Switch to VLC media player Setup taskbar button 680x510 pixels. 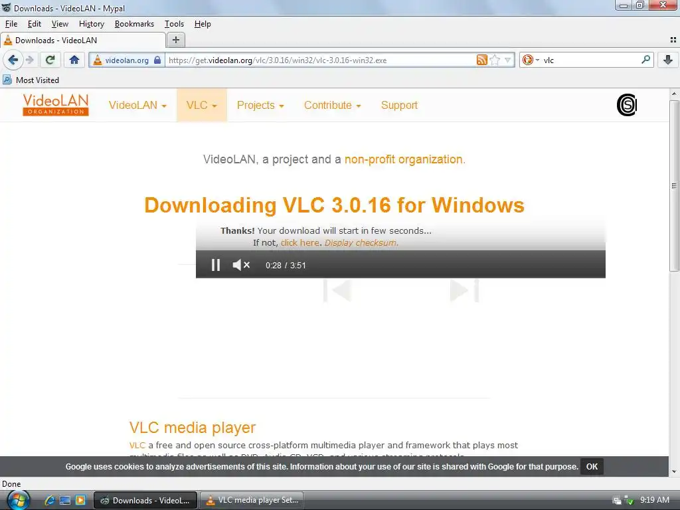pyautogui.click(x=252, y=500)
